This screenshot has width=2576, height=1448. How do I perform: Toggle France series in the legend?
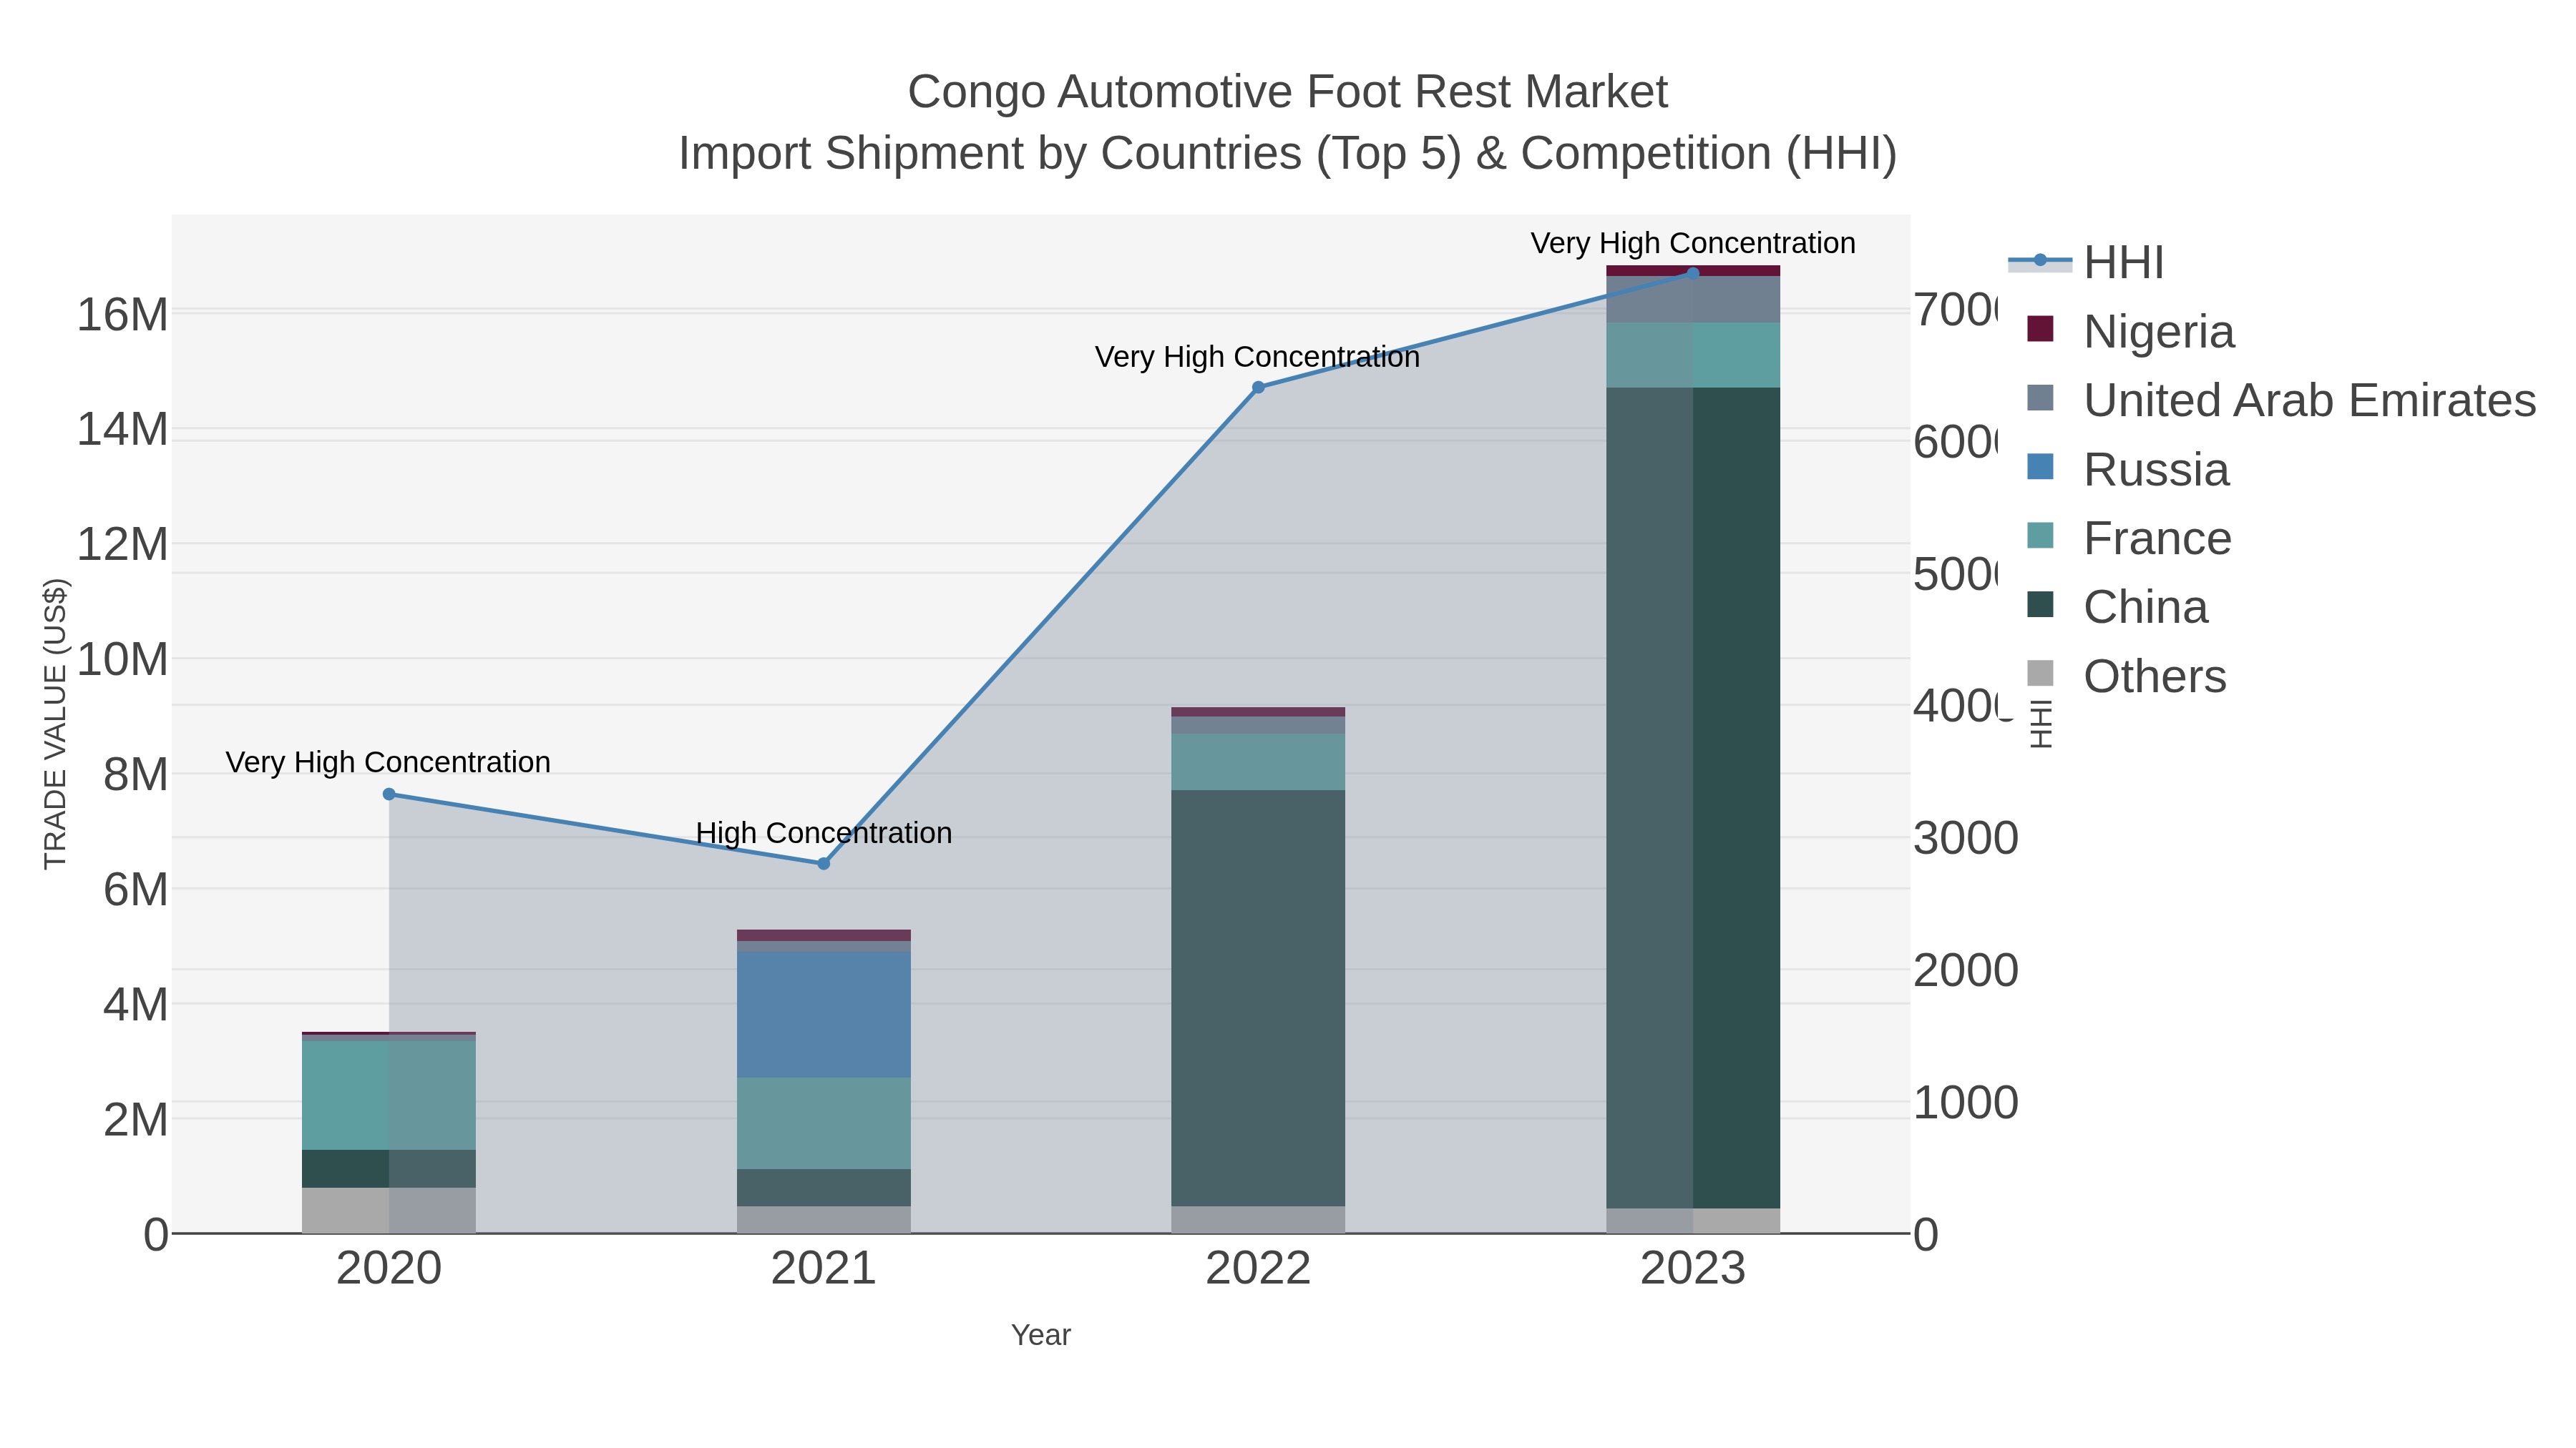point(2129,538)
